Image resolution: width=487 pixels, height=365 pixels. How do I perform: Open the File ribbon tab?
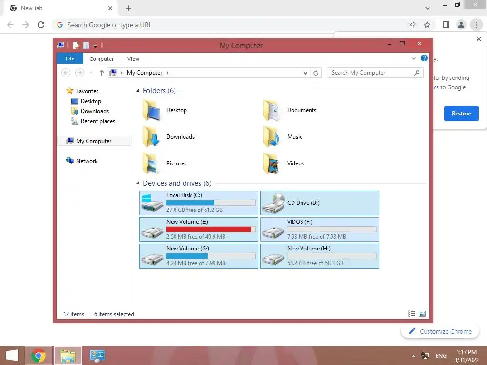click(x=70, y=58)
